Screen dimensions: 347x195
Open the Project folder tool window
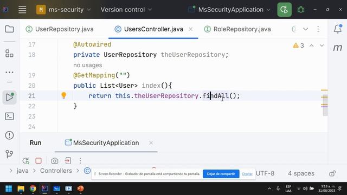coord(9,29)
